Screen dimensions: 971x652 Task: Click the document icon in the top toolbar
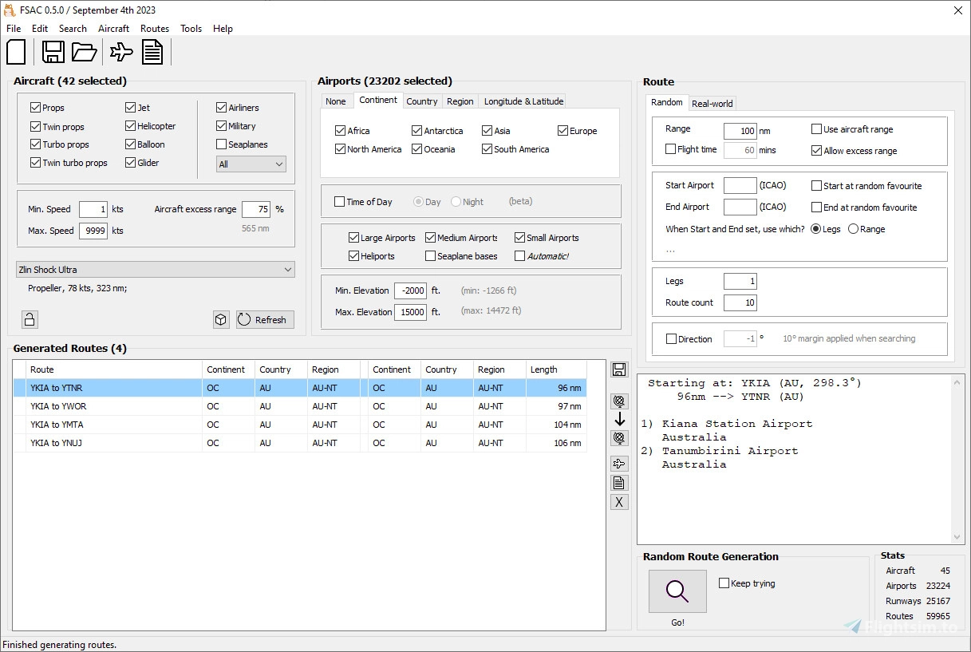pos(152,51)
